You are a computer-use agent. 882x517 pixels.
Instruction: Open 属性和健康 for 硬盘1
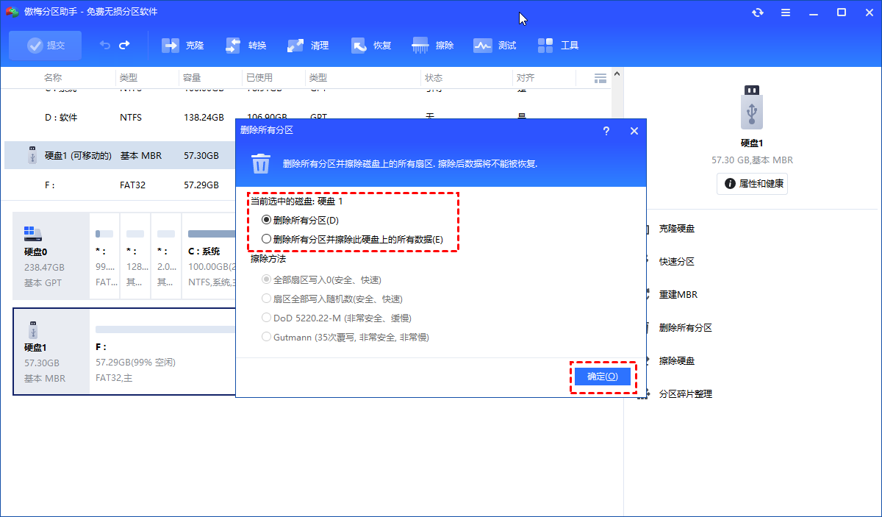tap(751, 184)
